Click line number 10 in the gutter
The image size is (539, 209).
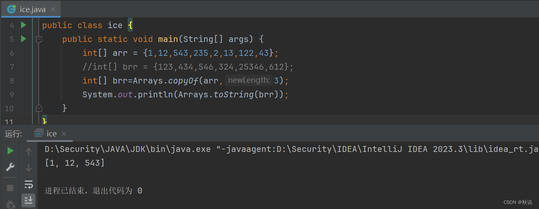(10, 108)
